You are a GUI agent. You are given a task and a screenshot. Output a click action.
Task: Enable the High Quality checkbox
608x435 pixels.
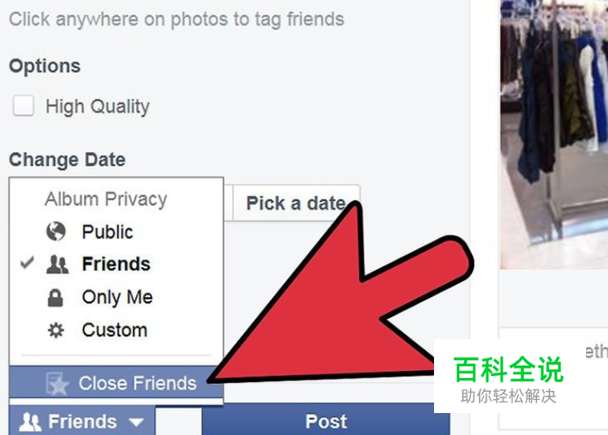[x=23, y=105]
